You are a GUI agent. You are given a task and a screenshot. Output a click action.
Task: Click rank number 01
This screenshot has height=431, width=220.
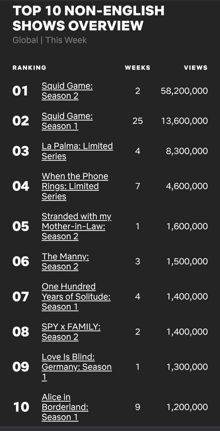click(20, 91)
